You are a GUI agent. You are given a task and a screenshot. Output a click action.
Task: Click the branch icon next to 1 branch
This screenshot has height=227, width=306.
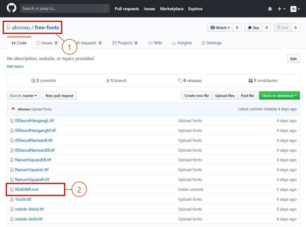108,81
